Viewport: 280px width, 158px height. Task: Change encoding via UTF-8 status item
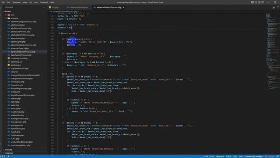point(228,156)
